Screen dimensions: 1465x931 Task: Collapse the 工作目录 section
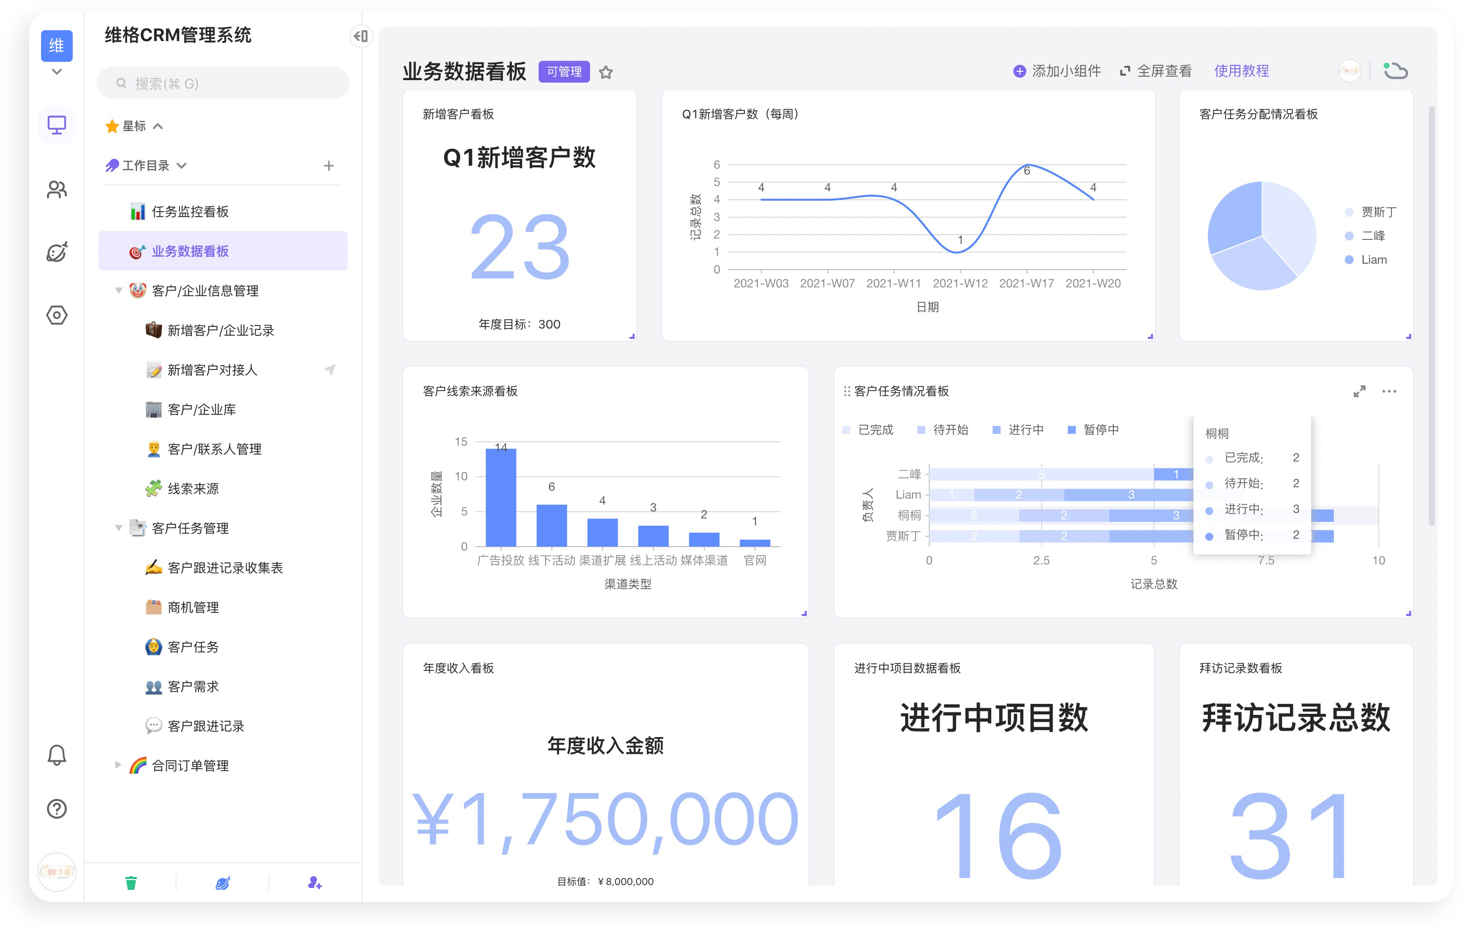coord(182,165)
